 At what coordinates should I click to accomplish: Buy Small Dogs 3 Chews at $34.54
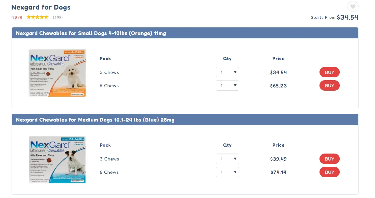coord(329,72)
